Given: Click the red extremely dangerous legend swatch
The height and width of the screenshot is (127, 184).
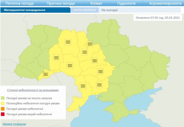Looking at the screenshot, I should pos(3,114).
